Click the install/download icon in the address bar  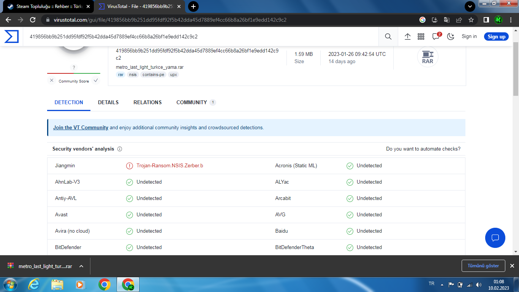[x=435, y=20]
